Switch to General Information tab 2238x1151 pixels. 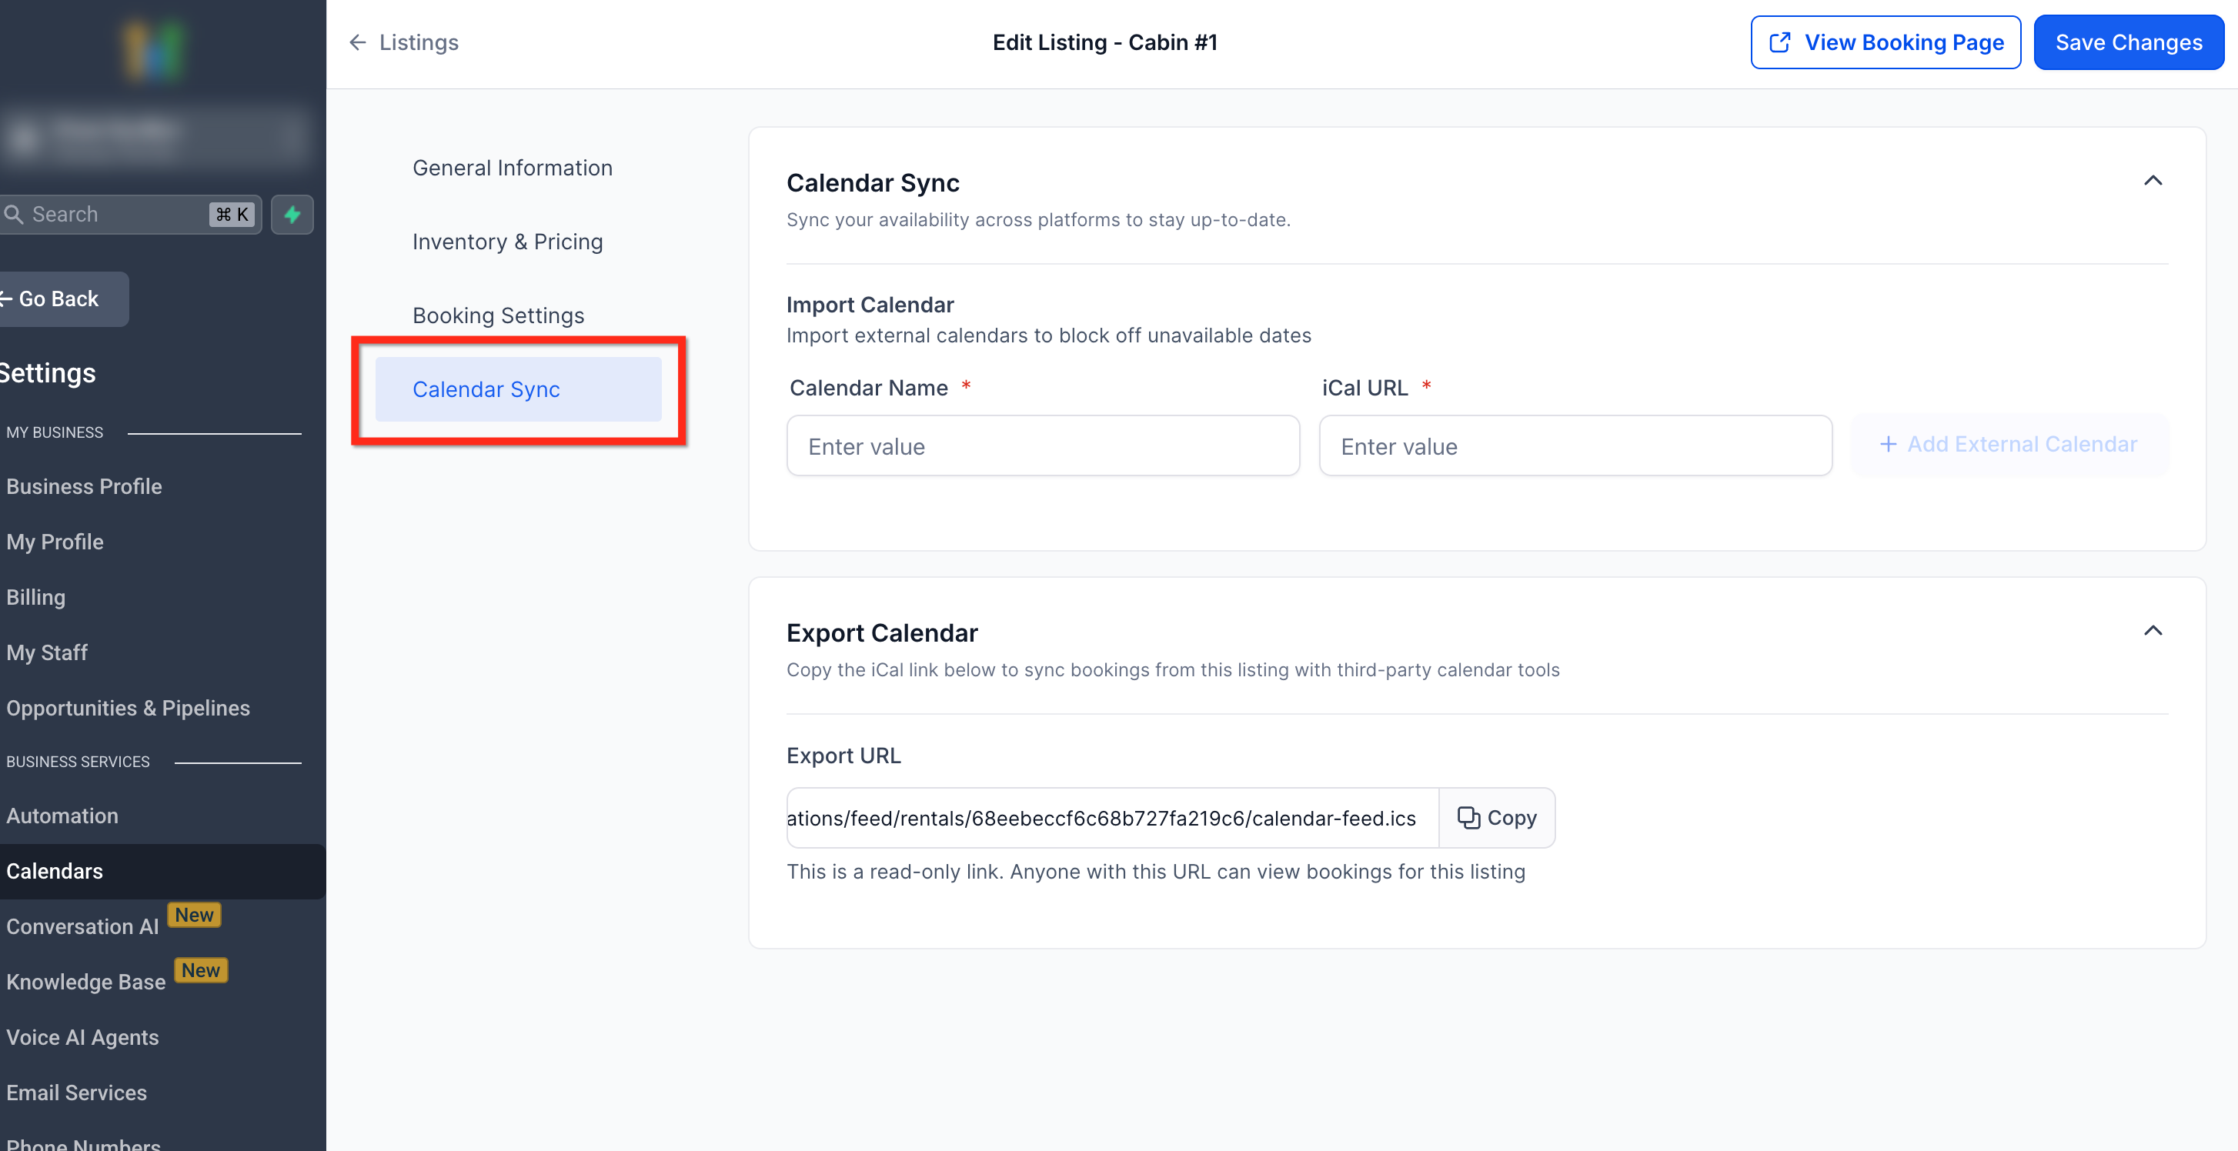pyautogui.click(x=512, y=168)
